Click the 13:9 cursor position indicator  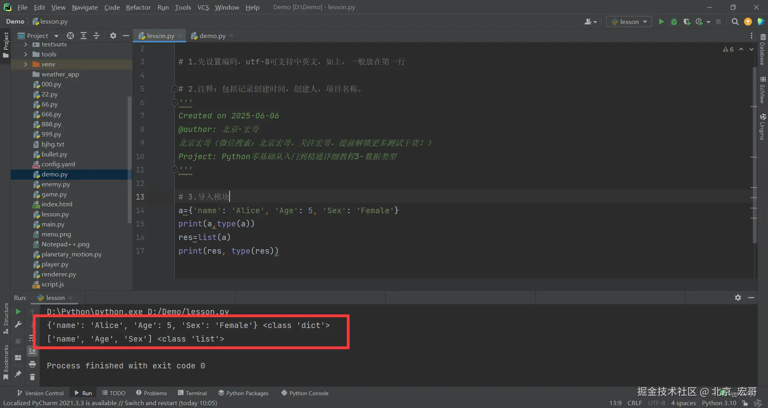point(615,403)
